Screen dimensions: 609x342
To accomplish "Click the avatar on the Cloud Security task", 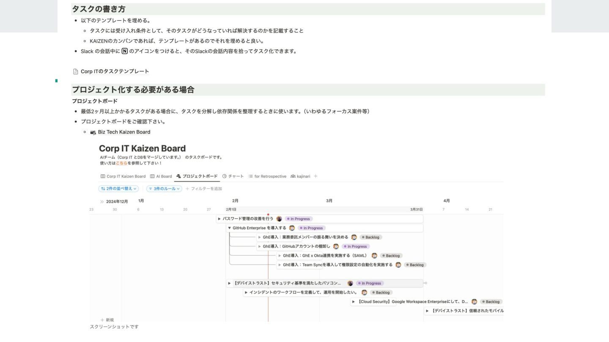I will [474, 301].
